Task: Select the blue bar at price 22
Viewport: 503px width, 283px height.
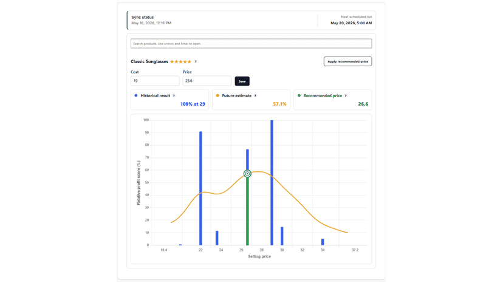Action: [201, 188]
